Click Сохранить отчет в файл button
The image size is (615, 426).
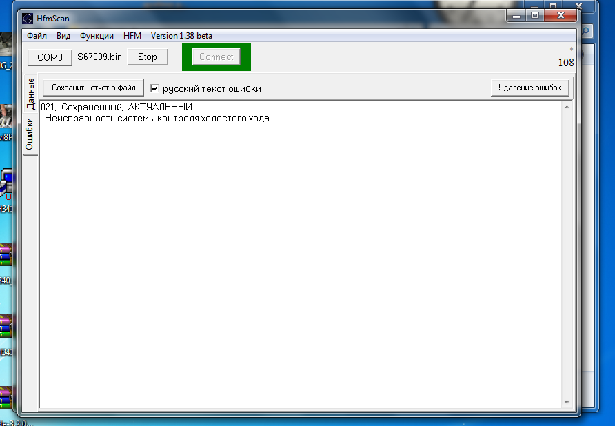pos(93,88)
